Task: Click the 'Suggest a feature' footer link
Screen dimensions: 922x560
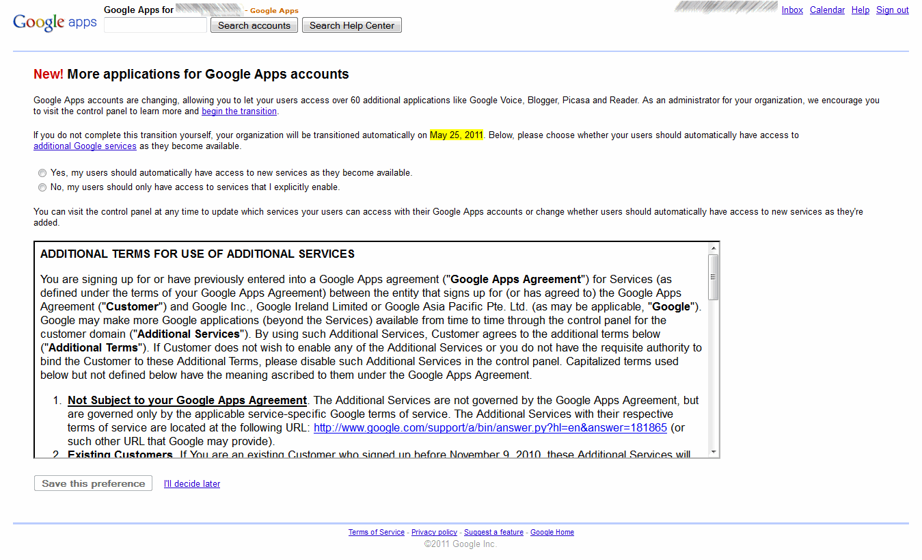Action: click(493, 533)
